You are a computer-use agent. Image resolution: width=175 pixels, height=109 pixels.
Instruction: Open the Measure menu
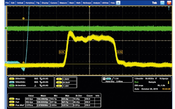(x=63, y=3)
